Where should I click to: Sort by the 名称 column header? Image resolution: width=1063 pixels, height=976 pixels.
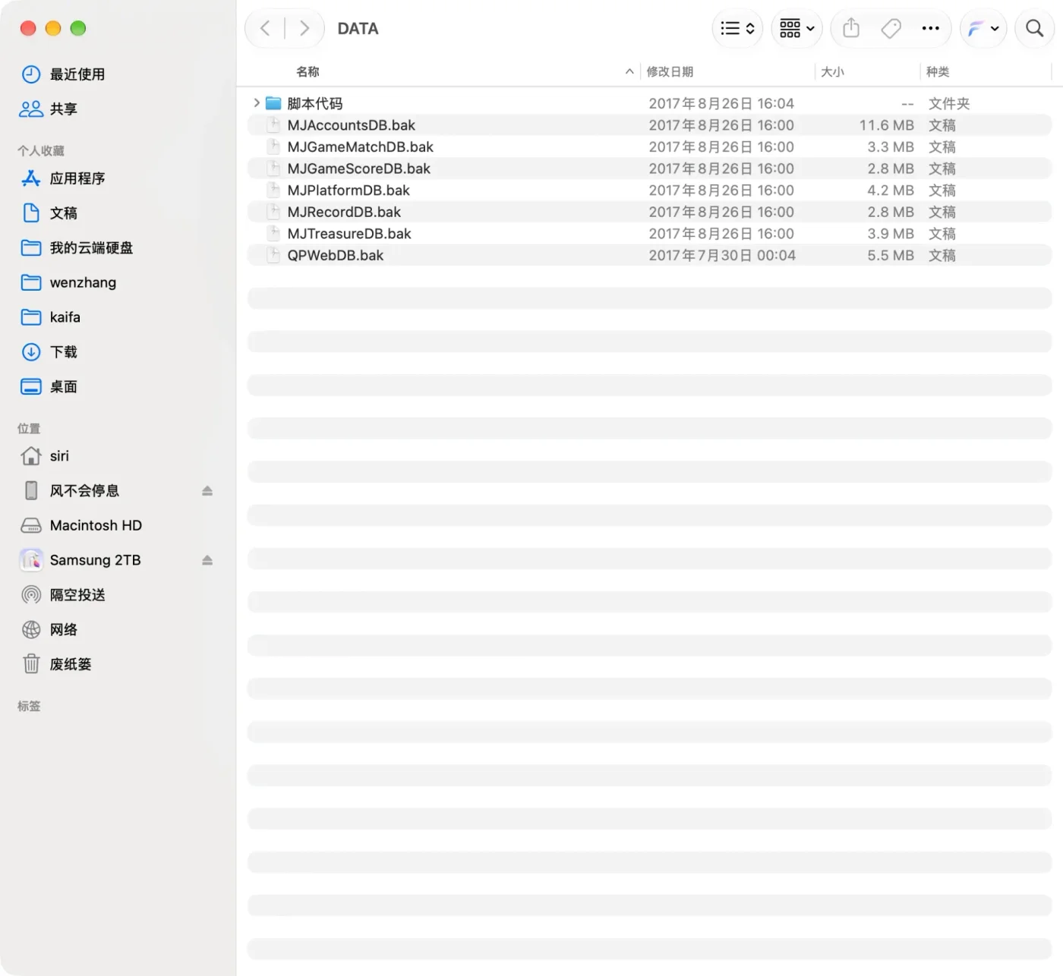(x=308, y=71)
